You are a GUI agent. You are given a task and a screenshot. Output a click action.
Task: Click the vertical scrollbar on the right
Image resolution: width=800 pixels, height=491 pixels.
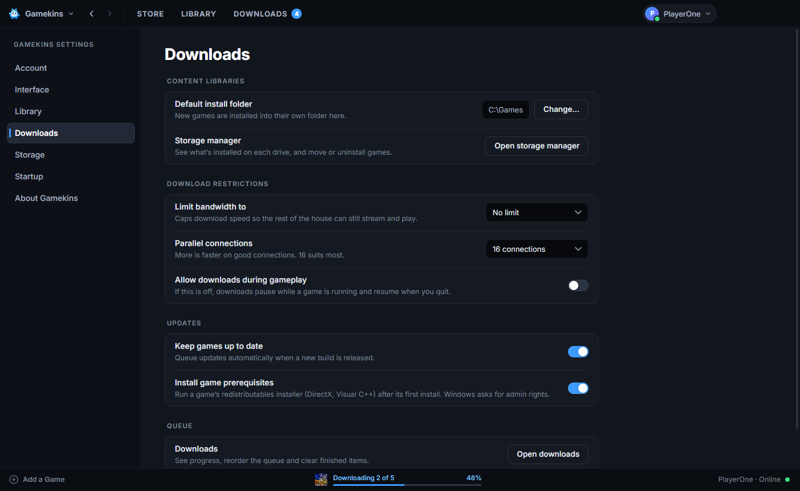point(798,228)
